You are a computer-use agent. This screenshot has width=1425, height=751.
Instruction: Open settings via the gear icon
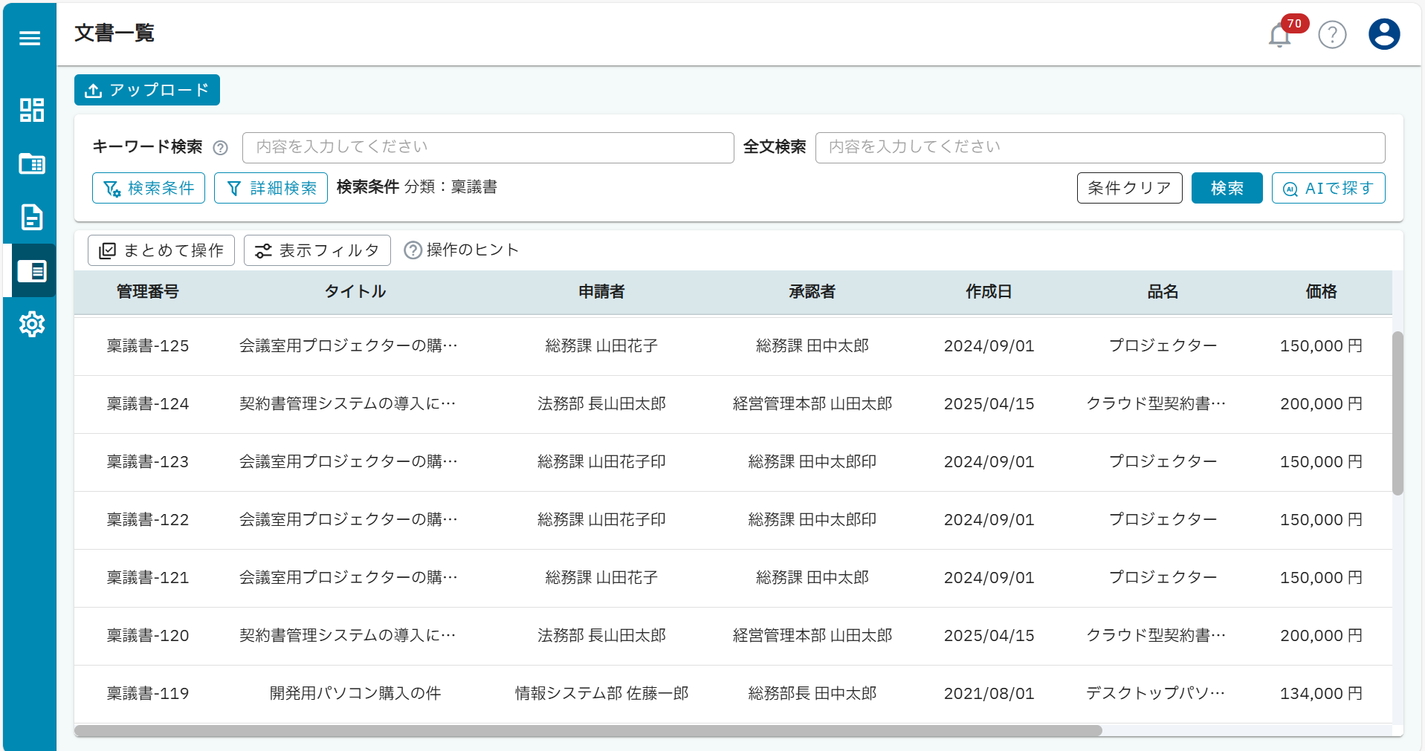32,325
